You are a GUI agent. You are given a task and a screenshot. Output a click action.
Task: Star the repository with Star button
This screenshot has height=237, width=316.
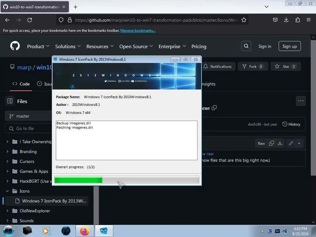coord(285,67)
